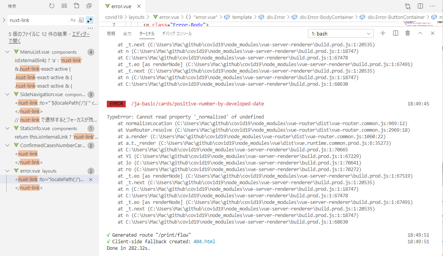Switch to デバッグ コンソール tab
The height and width of the screenshot is (256, 443).
177,34
